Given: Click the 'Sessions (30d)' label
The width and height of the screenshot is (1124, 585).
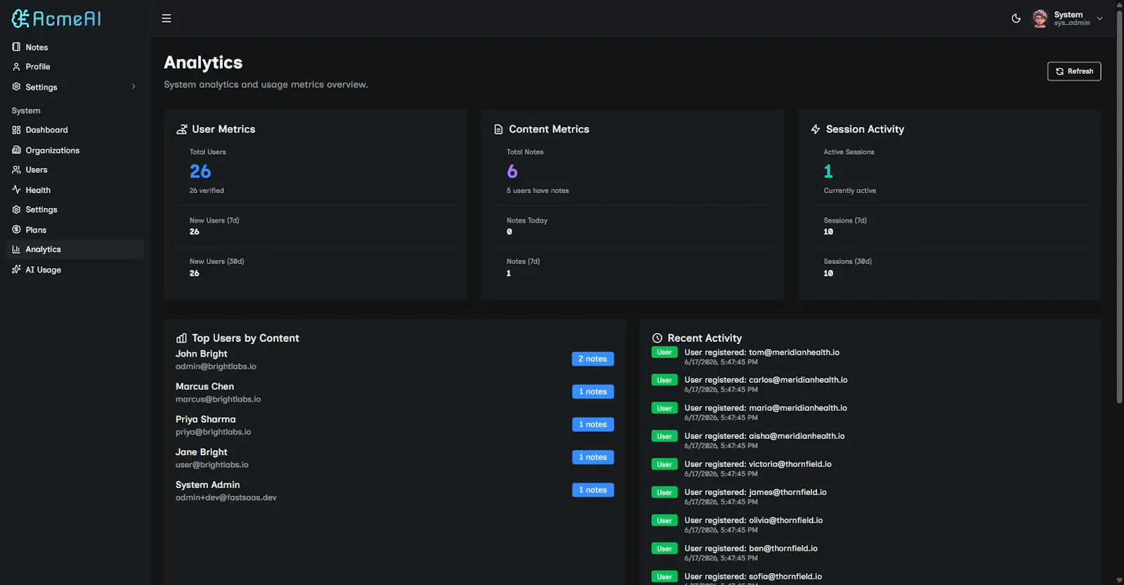Looking at the screenshot, I should pyautogui.click(x=848, y=261).
